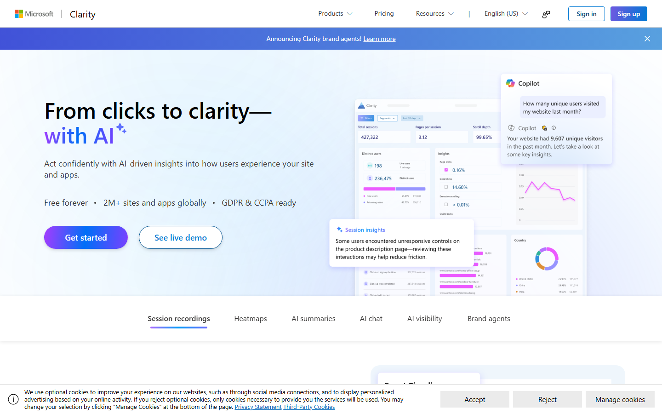Click the 99.65% scroll depth value
Screen dimensions: 662x414
pyautogui.click(x=484, y=137)
